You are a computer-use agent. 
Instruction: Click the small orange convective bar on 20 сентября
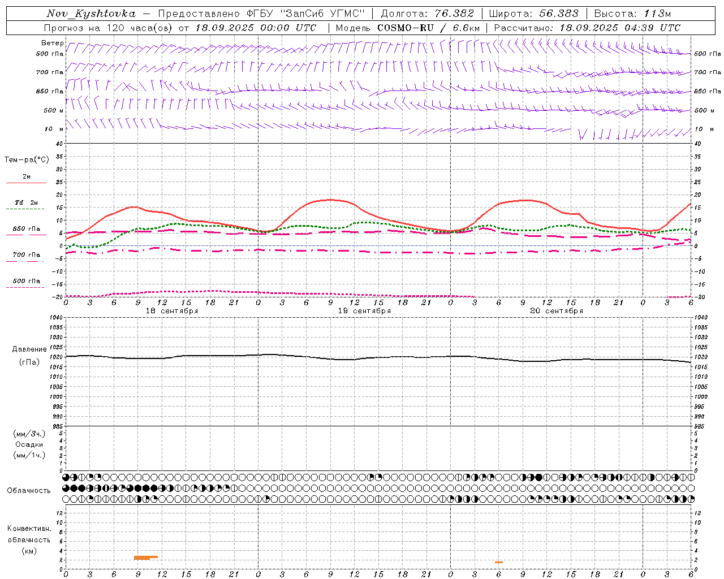pos(499,562)
